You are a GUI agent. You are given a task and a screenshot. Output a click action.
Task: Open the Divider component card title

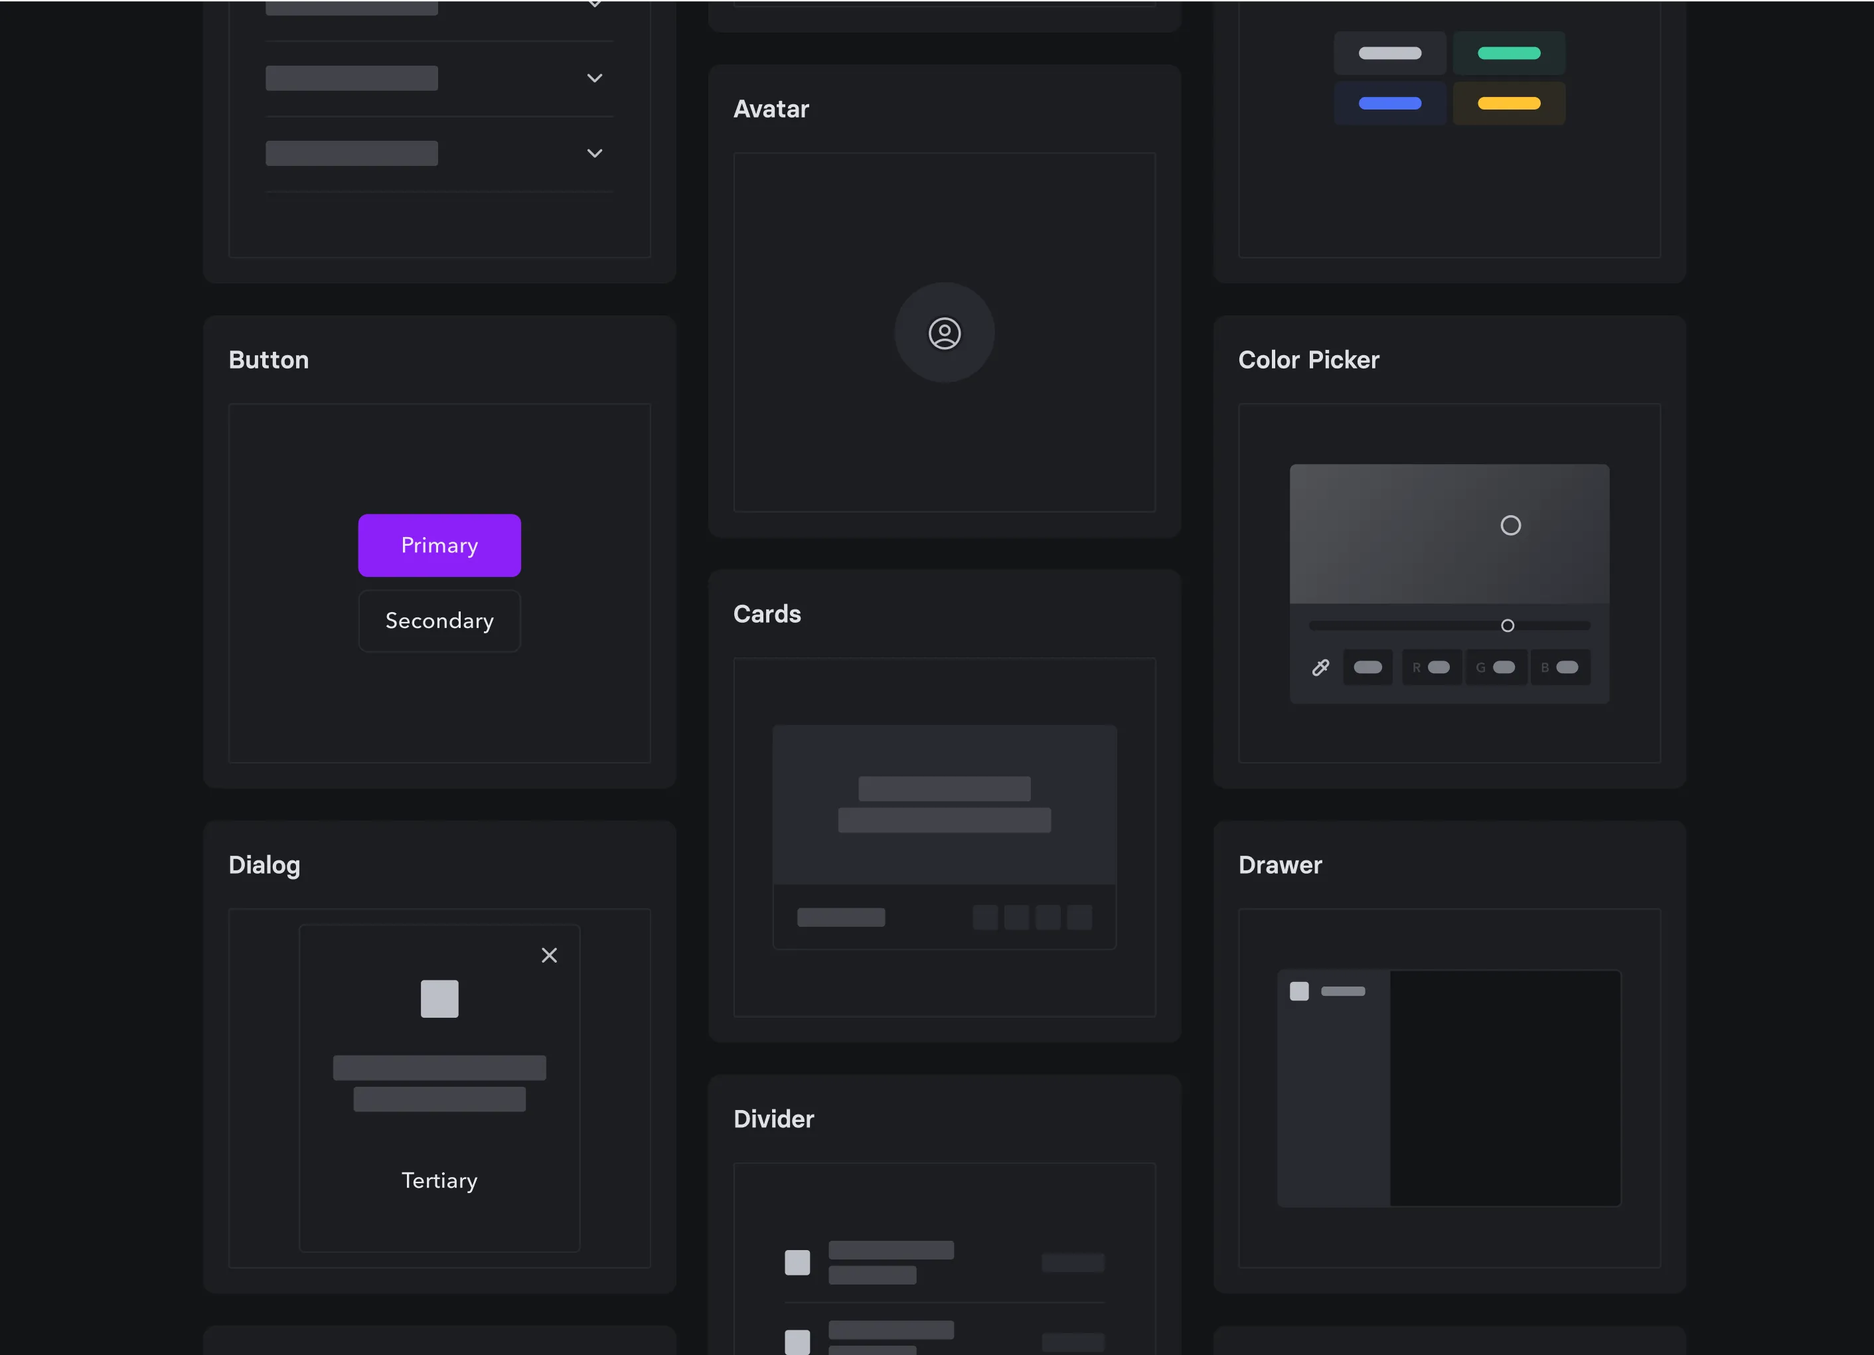(773, 1119)
